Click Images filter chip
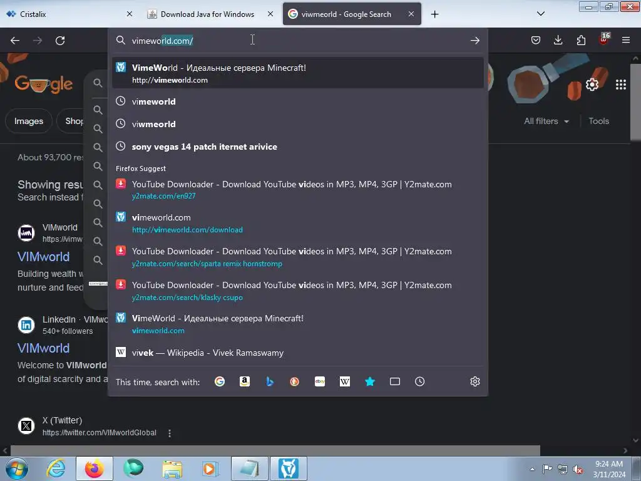 29,121
